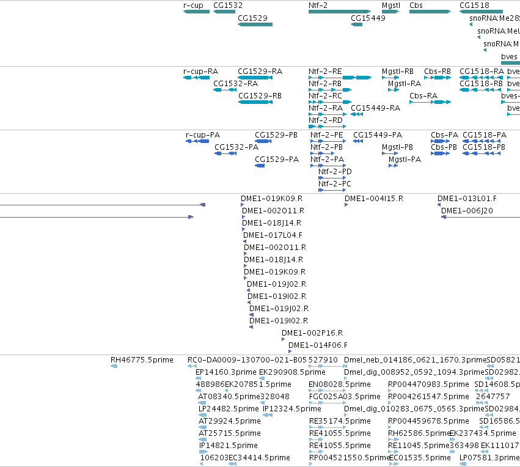Select EST RP004261547.5prime

click(x=428, y=397)
